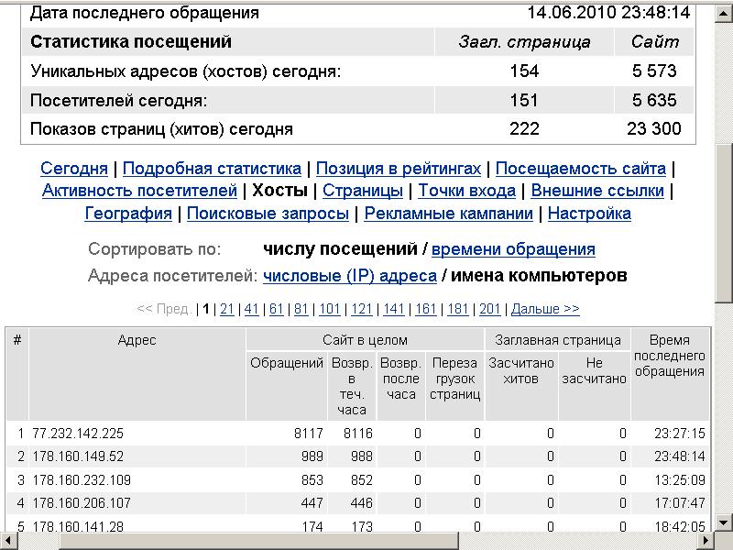
Task: Select address 178.160.206.107
Action: point(82,503)
